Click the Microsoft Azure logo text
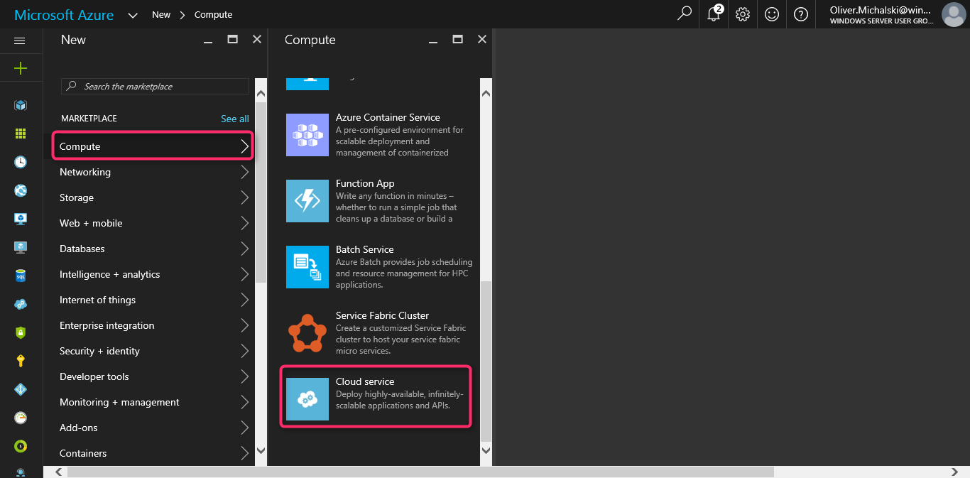 [64, 14]
